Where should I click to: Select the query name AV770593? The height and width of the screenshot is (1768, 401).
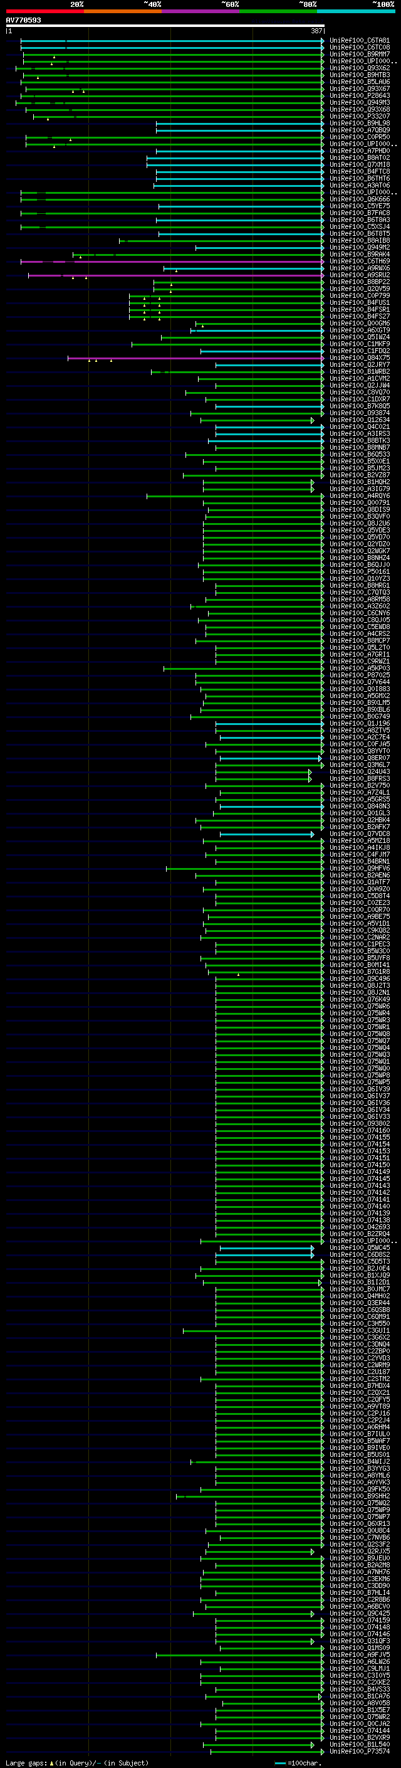[23, 20]
